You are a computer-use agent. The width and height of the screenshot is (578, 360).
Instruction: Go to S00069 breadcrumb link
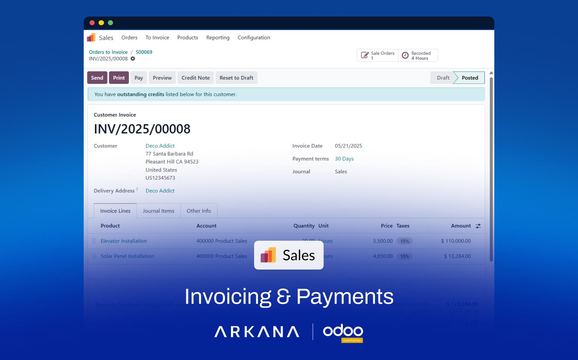coord(144,52)
